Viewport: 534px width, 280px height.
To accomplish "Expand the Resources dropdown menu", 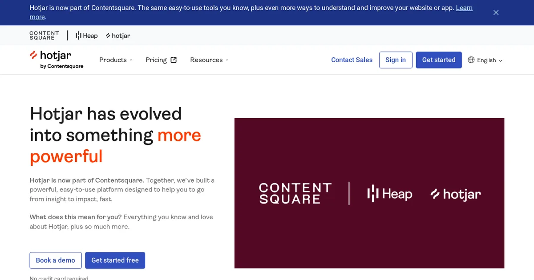I will coord(209,60).
